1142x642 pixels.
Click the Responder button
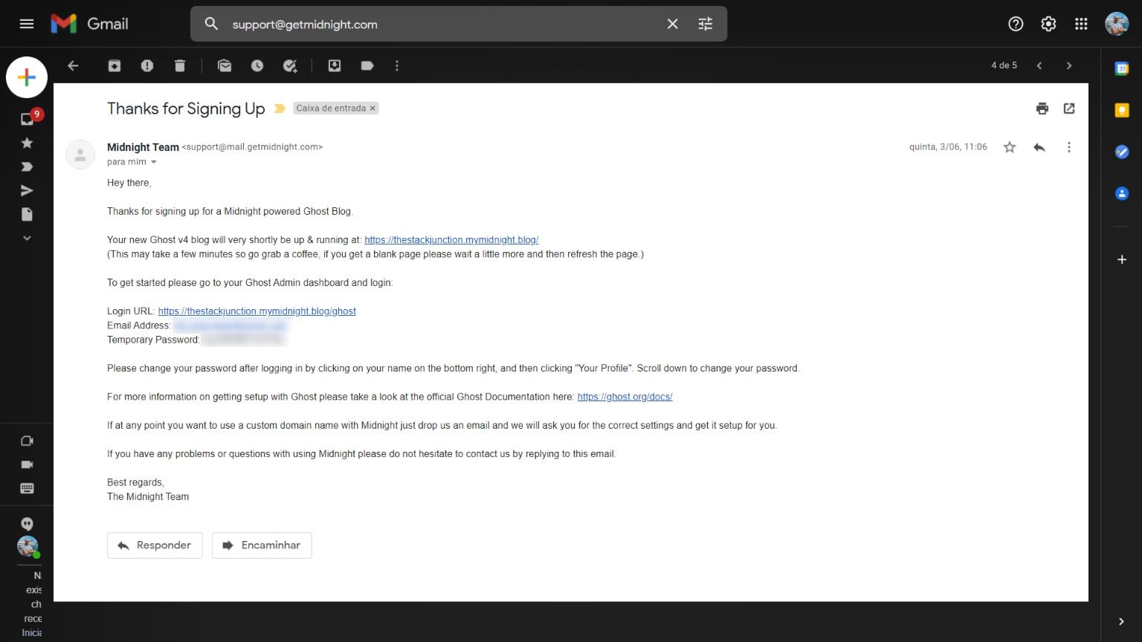point(155,545)
